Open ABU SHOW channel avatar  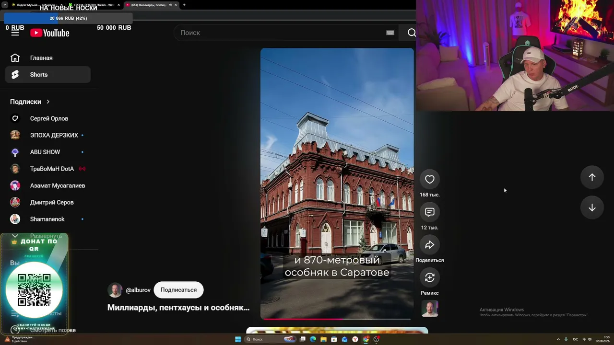point(15,152)
